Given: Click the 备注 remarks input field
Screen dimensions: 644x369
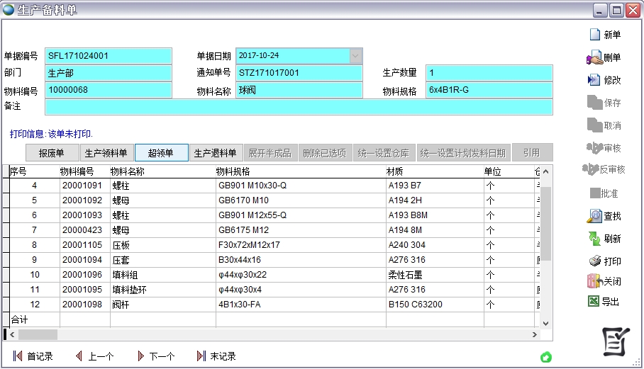Looking at the screenshot, I should [x=298, y=107].
